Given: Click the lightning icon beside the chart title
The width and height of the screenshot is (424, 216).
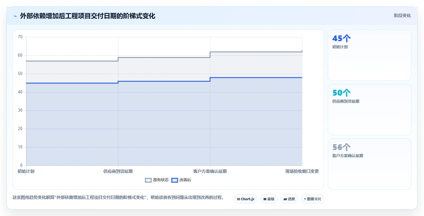Looking at the screenshot, I should coord(15,16).
